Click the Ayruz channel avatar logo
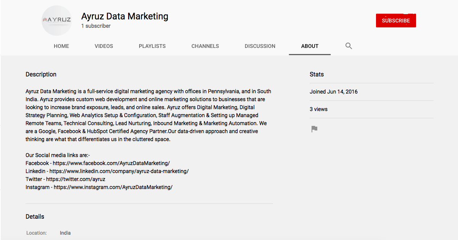Image resolution: width=458 pixels, height=240 pixels. [x=56, y=21]
